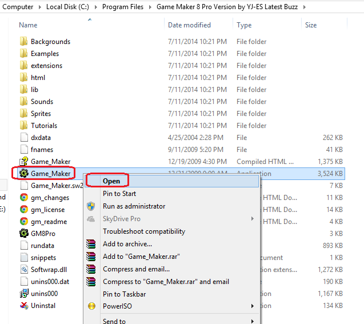Open breadcrumb arrow after Computer
This screenshot has width=364, height=324.
pyautogui.click(x=39, y=7)
